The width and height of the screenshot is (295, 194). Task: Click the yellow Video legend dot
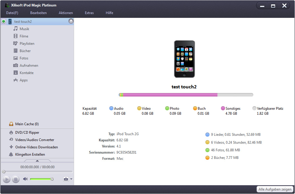pos(139,108)
